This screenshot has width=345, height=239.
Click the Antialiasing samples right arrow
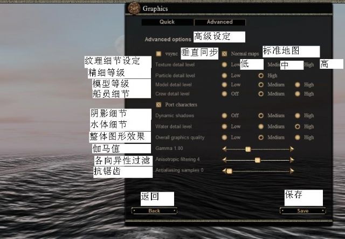[x=292, y=171]
